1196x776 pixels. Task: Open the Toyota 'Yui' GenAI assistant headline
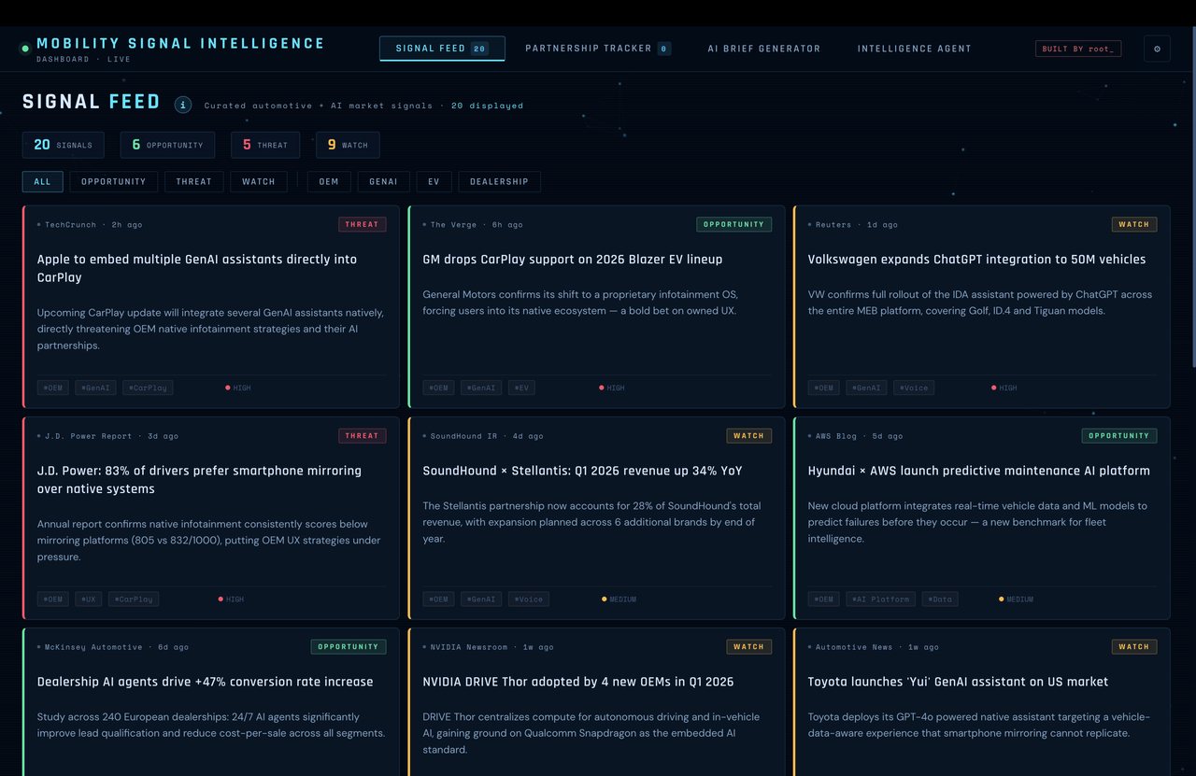(x=959, y=682)
